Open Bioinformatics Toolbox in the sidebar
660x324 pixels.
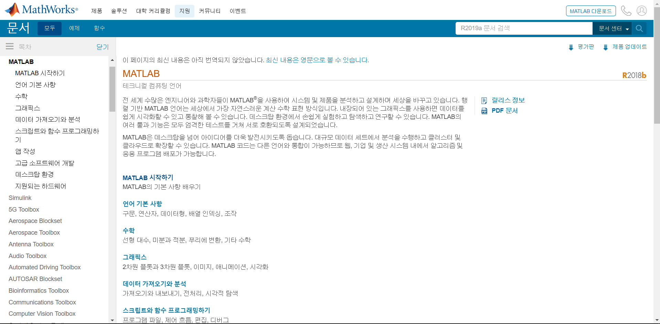[39, 291]
